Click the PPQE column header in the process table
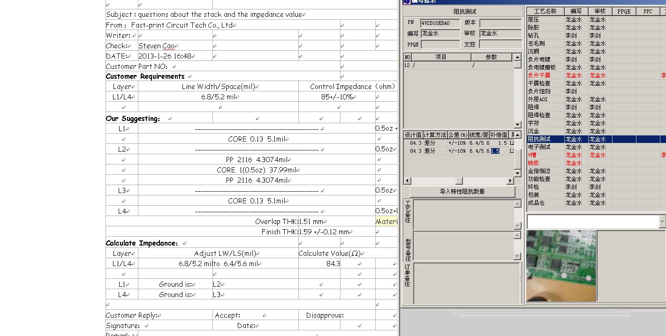This screenshot has height=336, width=666. [624, 11]
